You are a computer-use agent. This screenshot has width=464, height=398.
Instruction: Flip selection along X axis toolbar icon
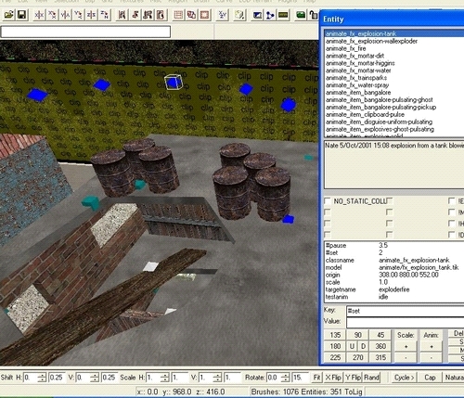pos(39,15)
